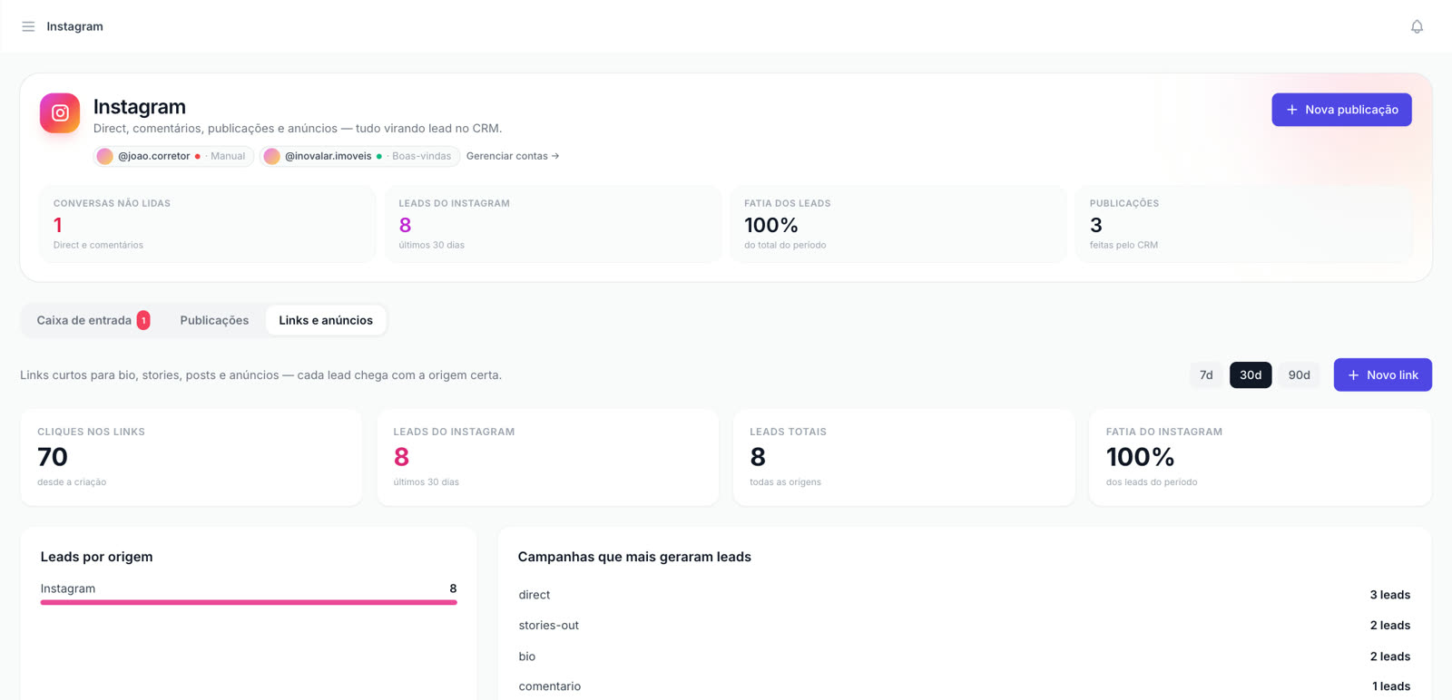Set period to 7d
Image resolution: width=1452 pixels, height=700 pixels.
pyautogui.click(x=1206, y=375)
